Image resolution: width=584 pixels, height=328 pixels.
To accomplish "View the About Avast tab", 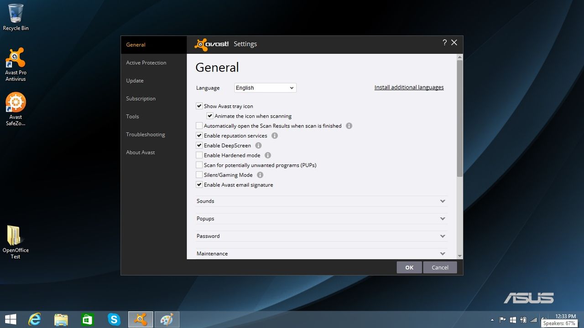I will 154,152.
